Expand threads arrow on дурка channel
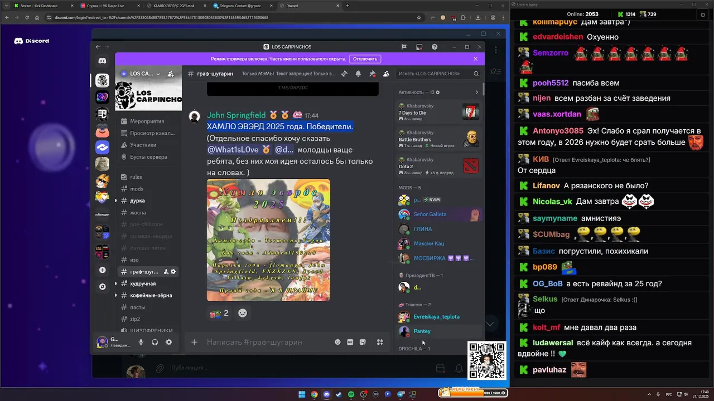The image size is (714, 401). (x=116, y=200)
